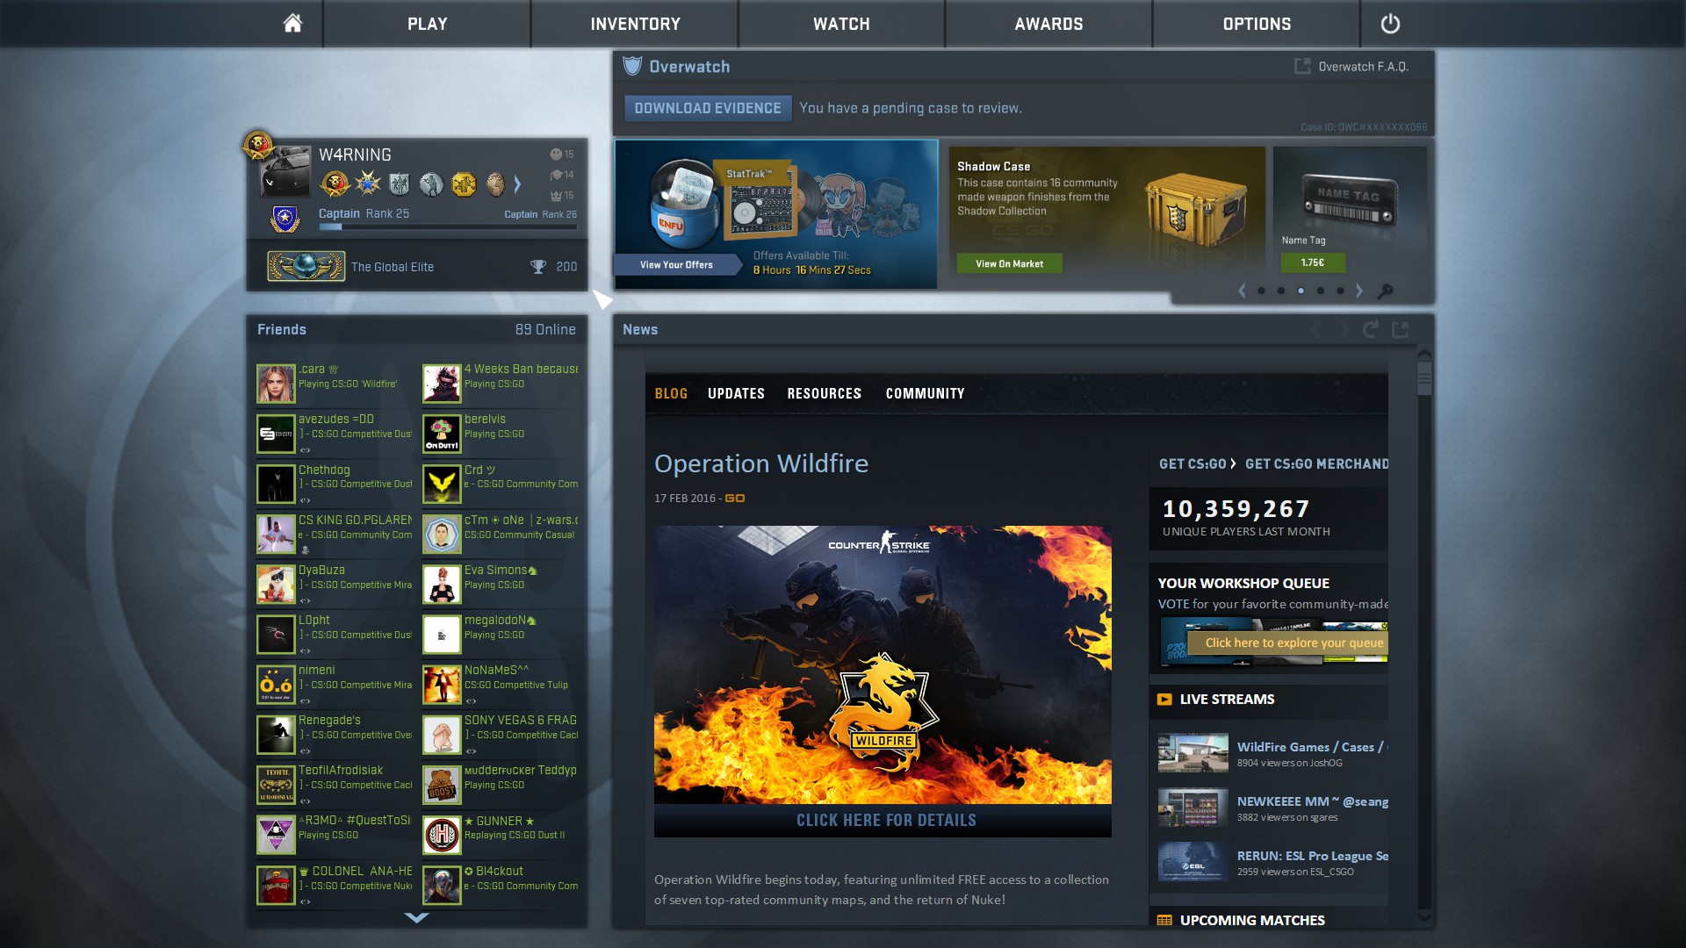Open News in external browser icon

[1401, 329]
